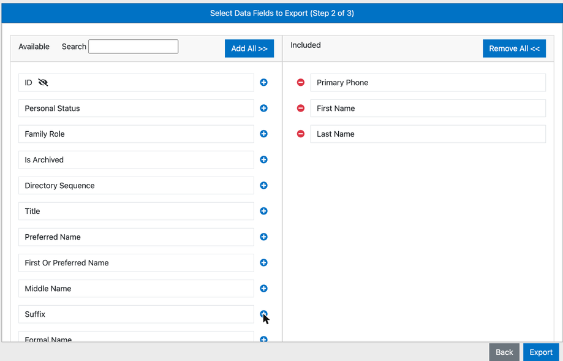Viewport: 563px width, 361px height.
Task: Select First Name in Included list
Action: click(x=428, y=108)
